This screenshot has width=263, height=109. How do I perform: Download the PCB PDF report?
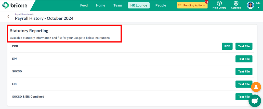[x=227, y=46]
